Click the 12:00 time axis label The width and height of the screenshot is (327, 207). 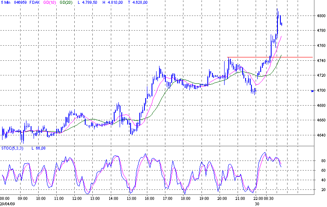point(77,199)
